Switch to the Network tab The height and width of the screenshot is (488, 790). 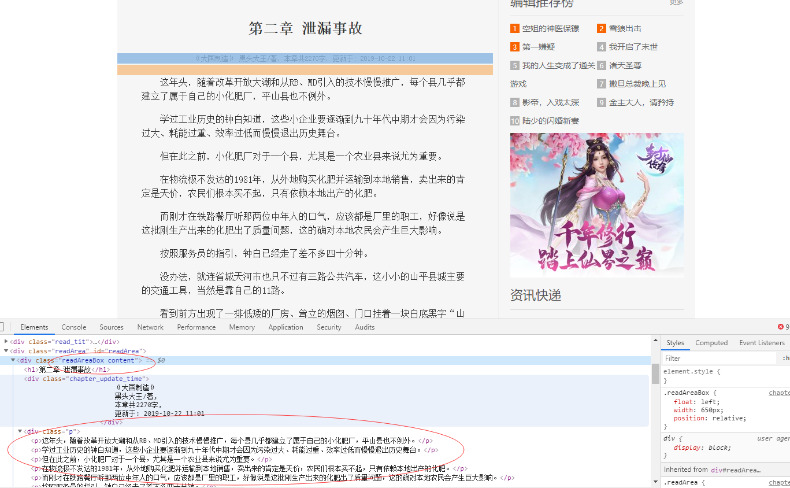[150, 327]
